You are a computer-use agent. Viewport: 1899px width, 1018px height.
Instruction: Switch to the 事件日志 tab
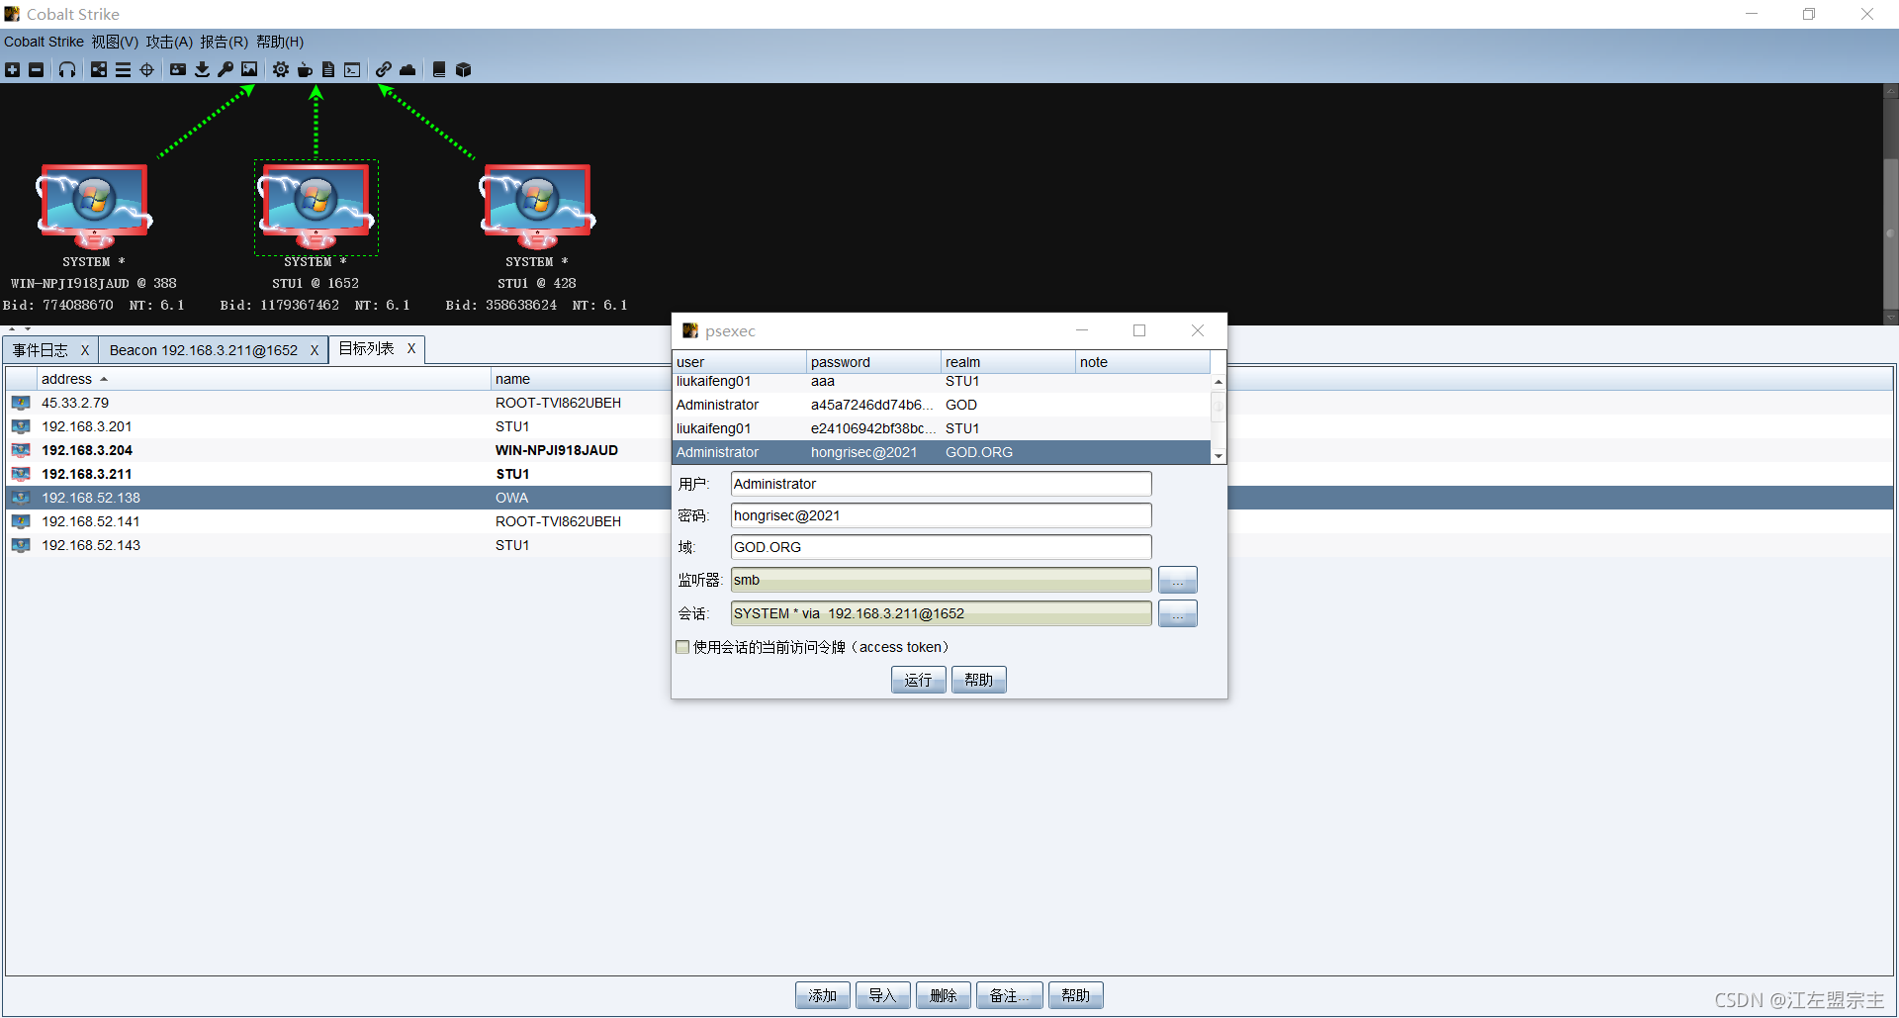coord(41,350)
